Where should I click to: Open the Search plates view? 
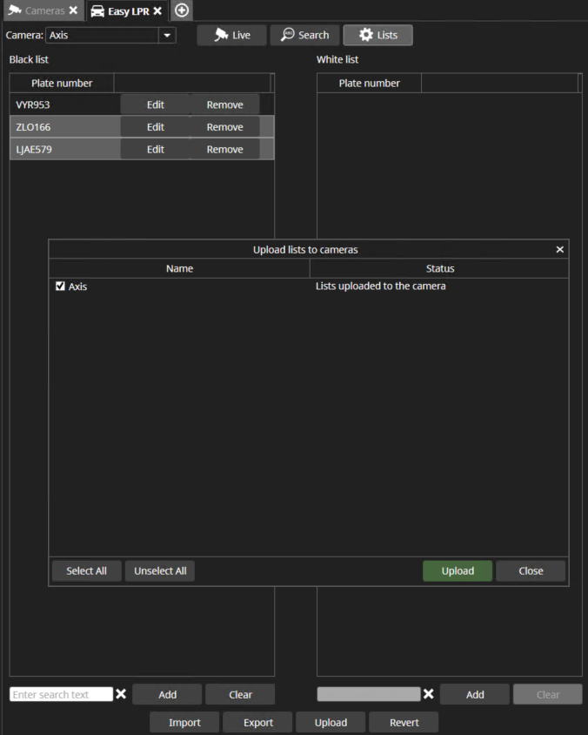click(x=304, y=35)
